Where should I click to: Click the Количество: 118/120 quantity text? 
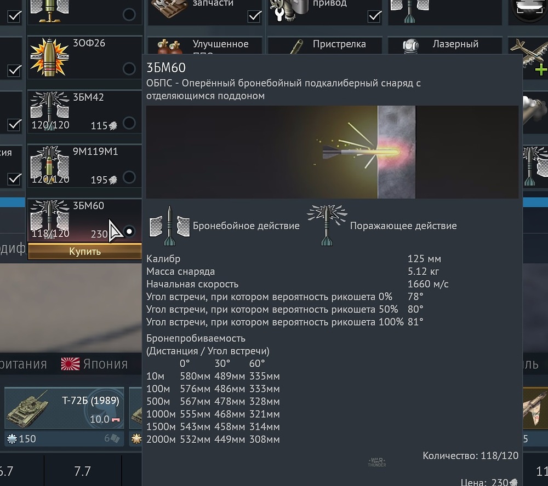coord(470,455)
